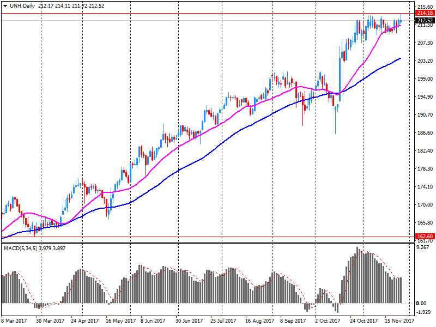Select the red 162.60 price label
436x327 pixels.
(423, 237)
